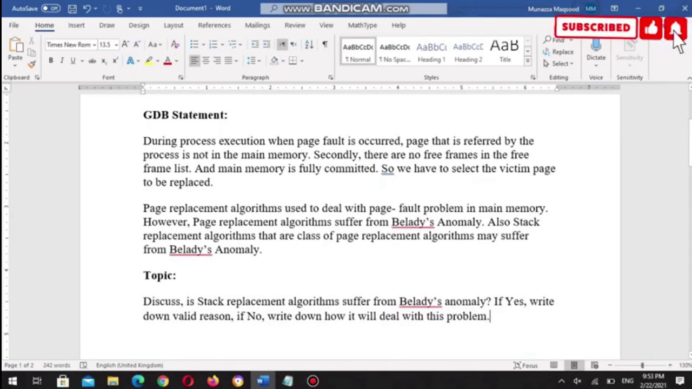Image resolution: width=692 pixels, height=389 pixels.
Task: Open the References tab
Action: (214, 25)
